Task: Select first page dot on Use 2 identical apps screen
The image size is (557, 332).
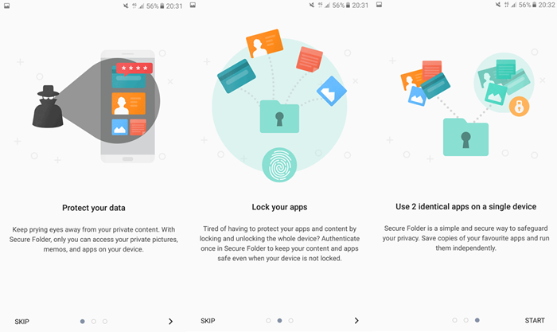Action: point(454,320)
